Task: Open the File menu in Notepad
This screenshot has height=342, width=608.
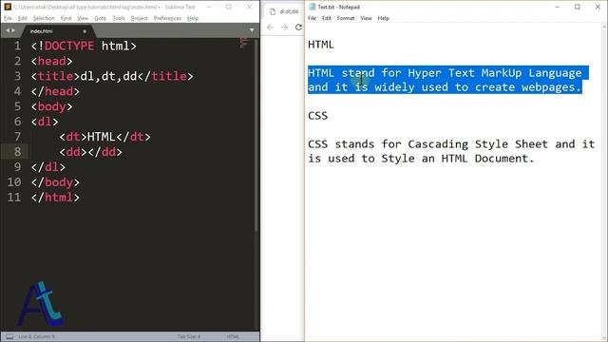Action: (x=313, y=18)
